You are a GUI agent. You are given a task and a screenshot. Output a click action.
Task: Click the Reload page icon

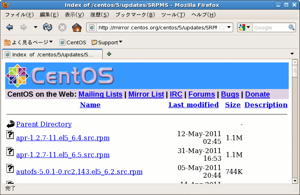tap(48, 27)
